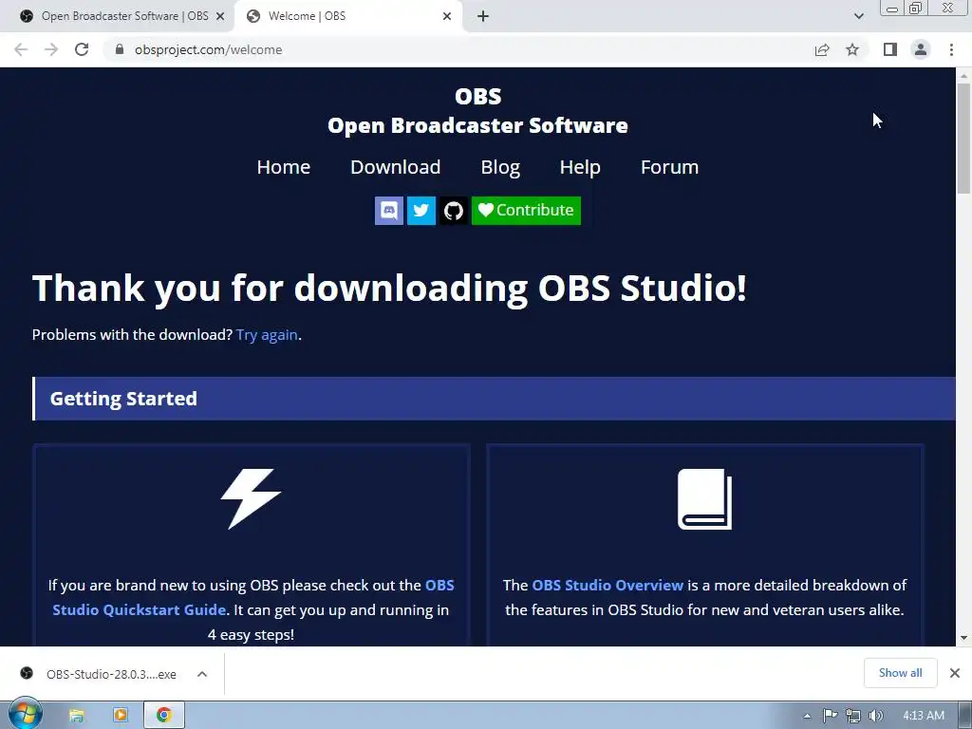Click the green Contribute button
The image size is (972, 729).
point(526,211)
